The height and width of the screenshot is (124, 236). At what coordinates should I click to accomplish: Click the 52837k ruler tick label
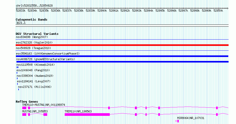point(67,11)
